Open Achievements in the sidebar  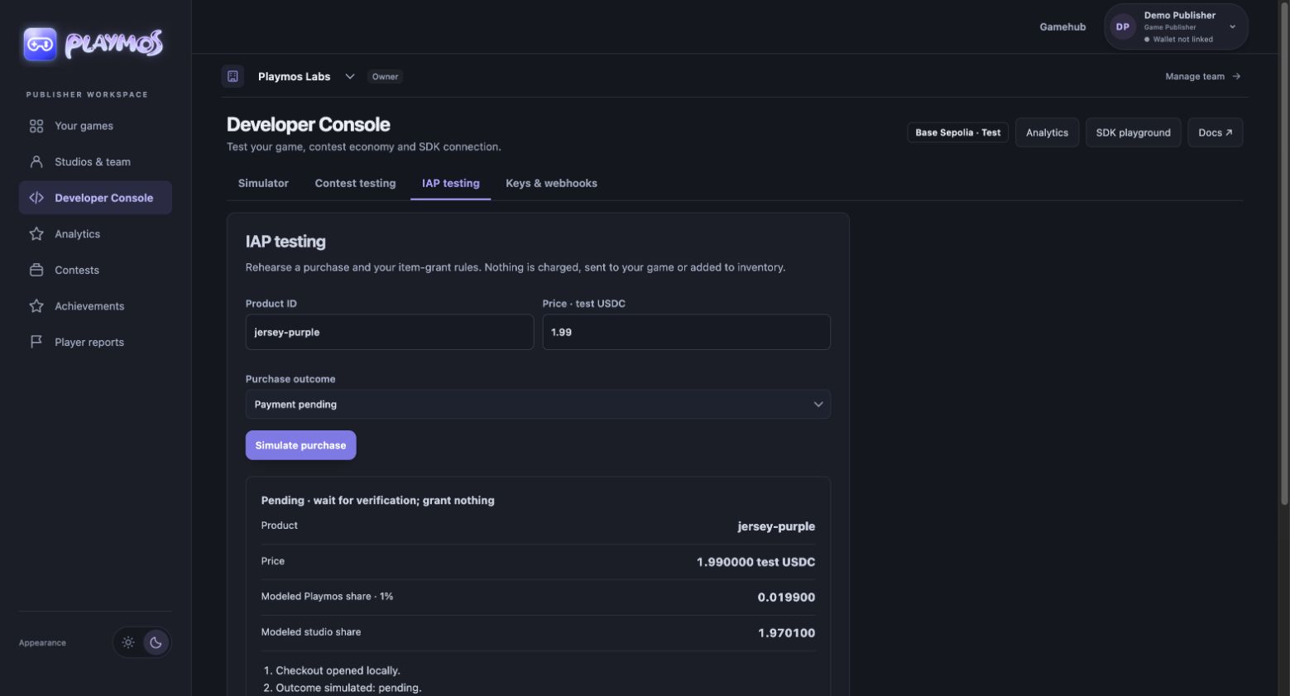[x=95, y=306]
